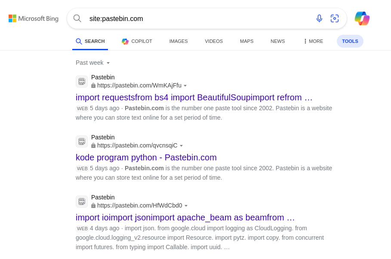Expand arrow next to pastebin.com/HfWdCbd0 URL
The height and width of the screenshot is (259, 391).
186,206
